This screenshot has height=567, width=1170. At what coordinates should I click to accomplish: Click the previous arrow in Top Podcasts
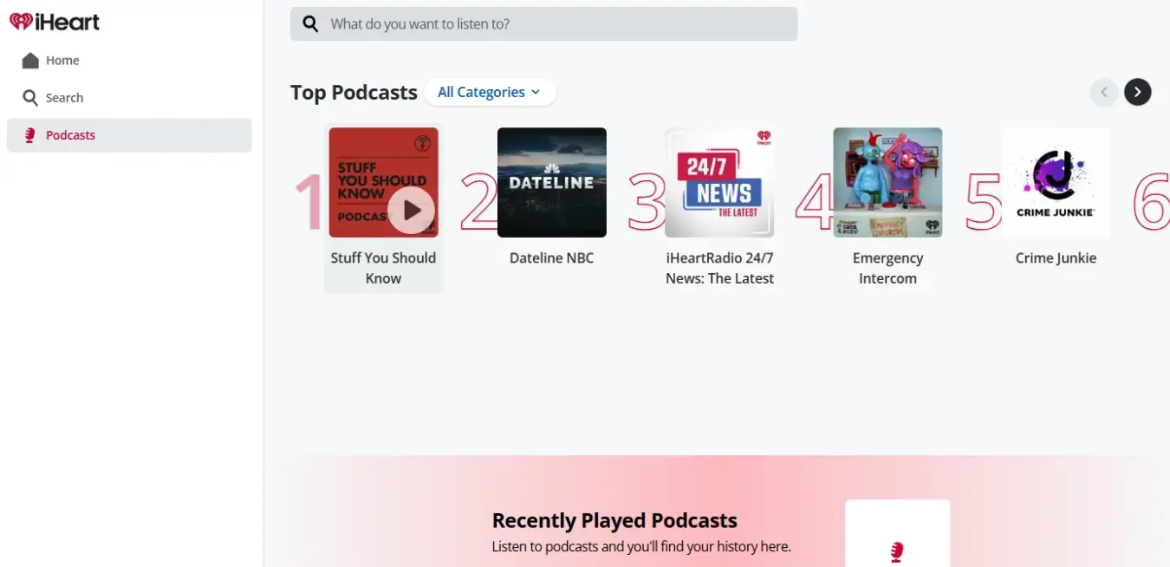pyautogui.click(x=1104, y=92)
